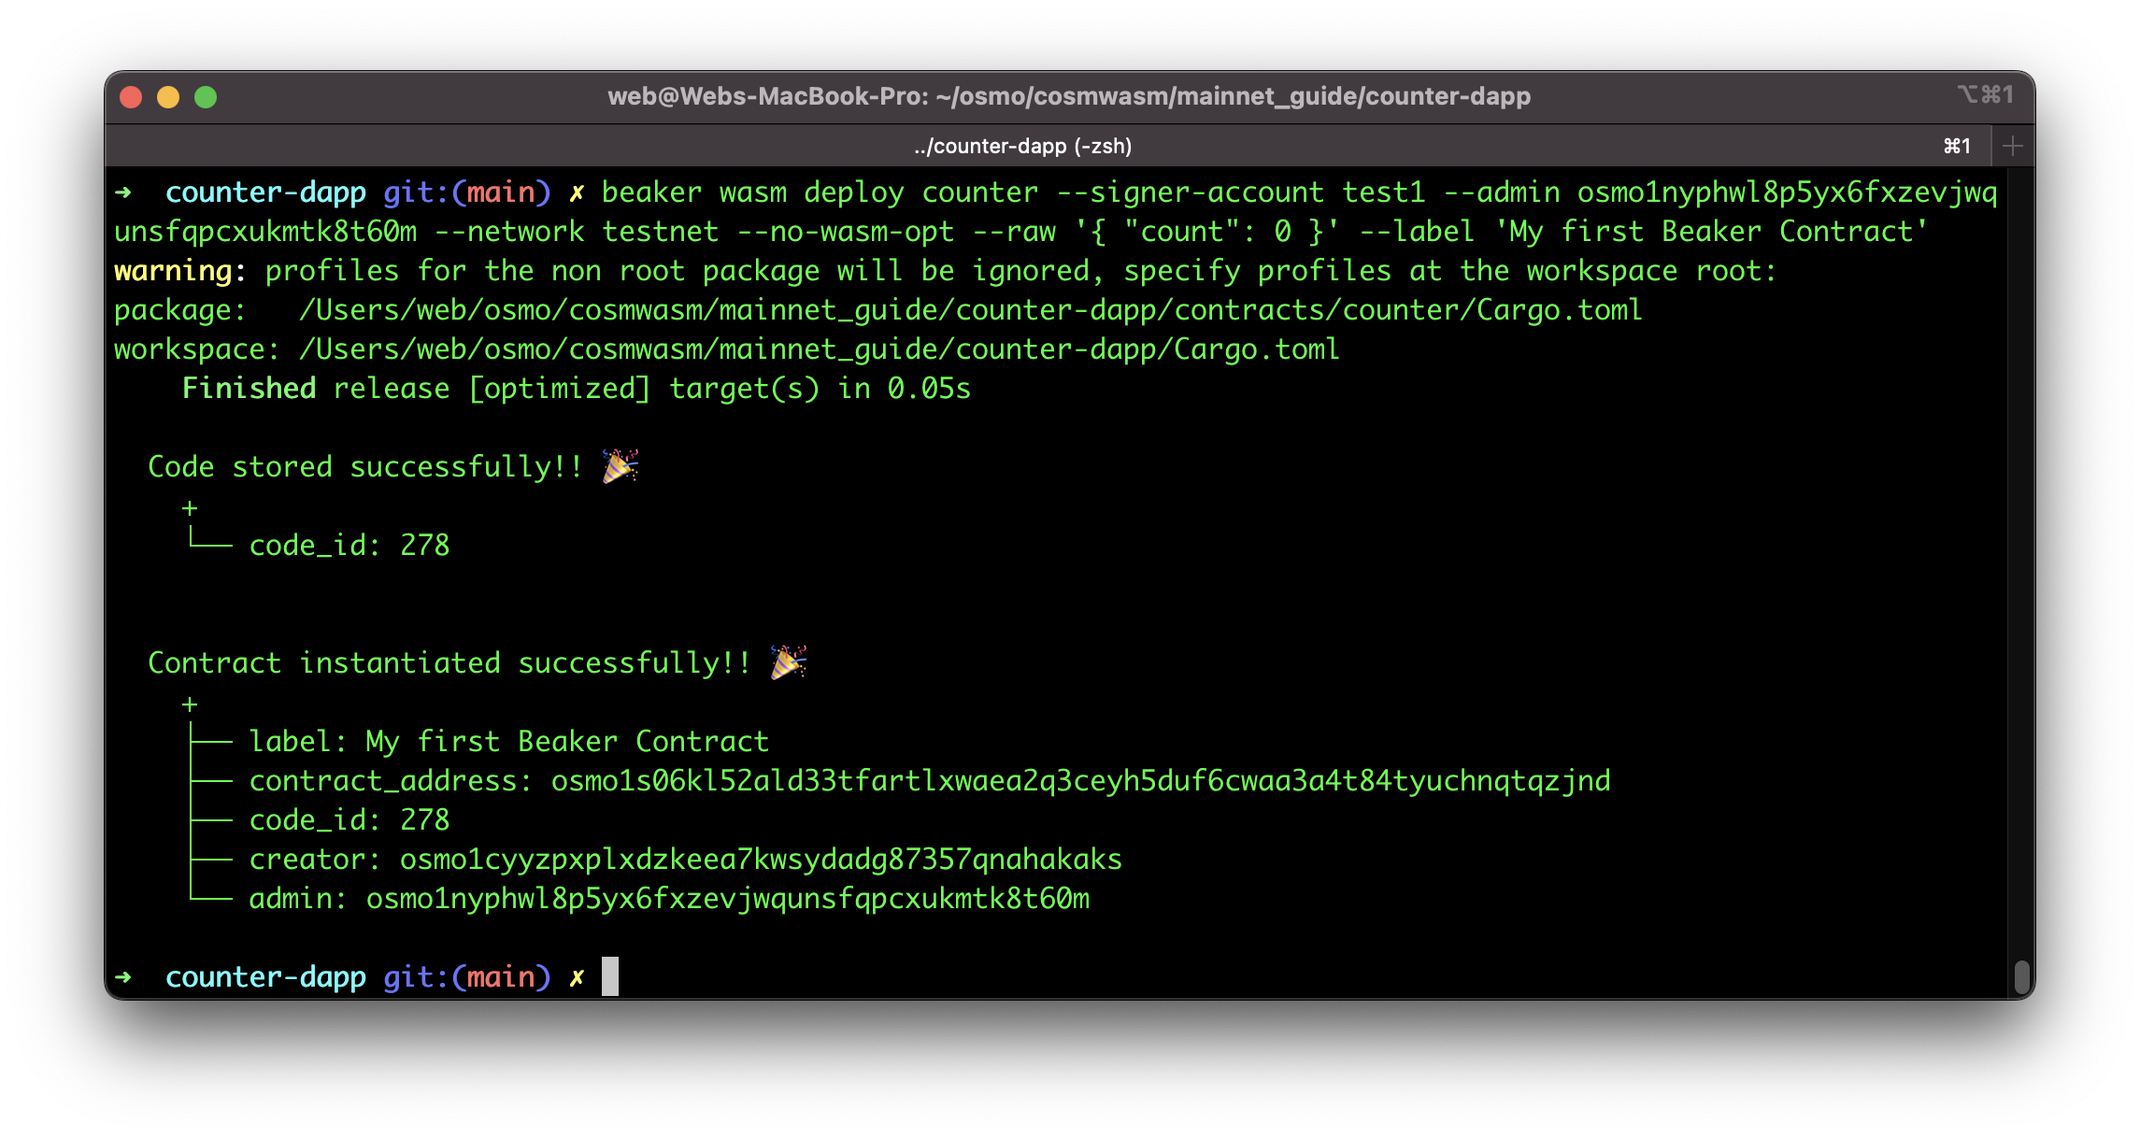Click the plus symbol under Code stored
The height and width of the screenshot is (1138, 2140).
pos(190,508)
